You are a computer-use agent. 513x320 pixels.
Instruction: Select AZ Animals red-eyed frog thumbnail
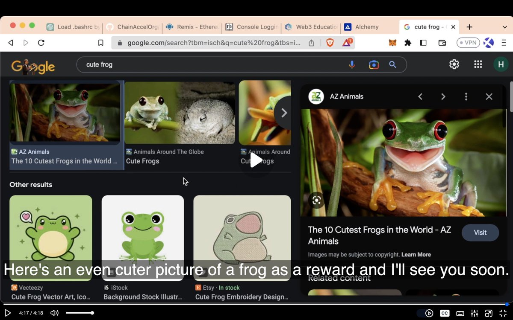[65, 113]
